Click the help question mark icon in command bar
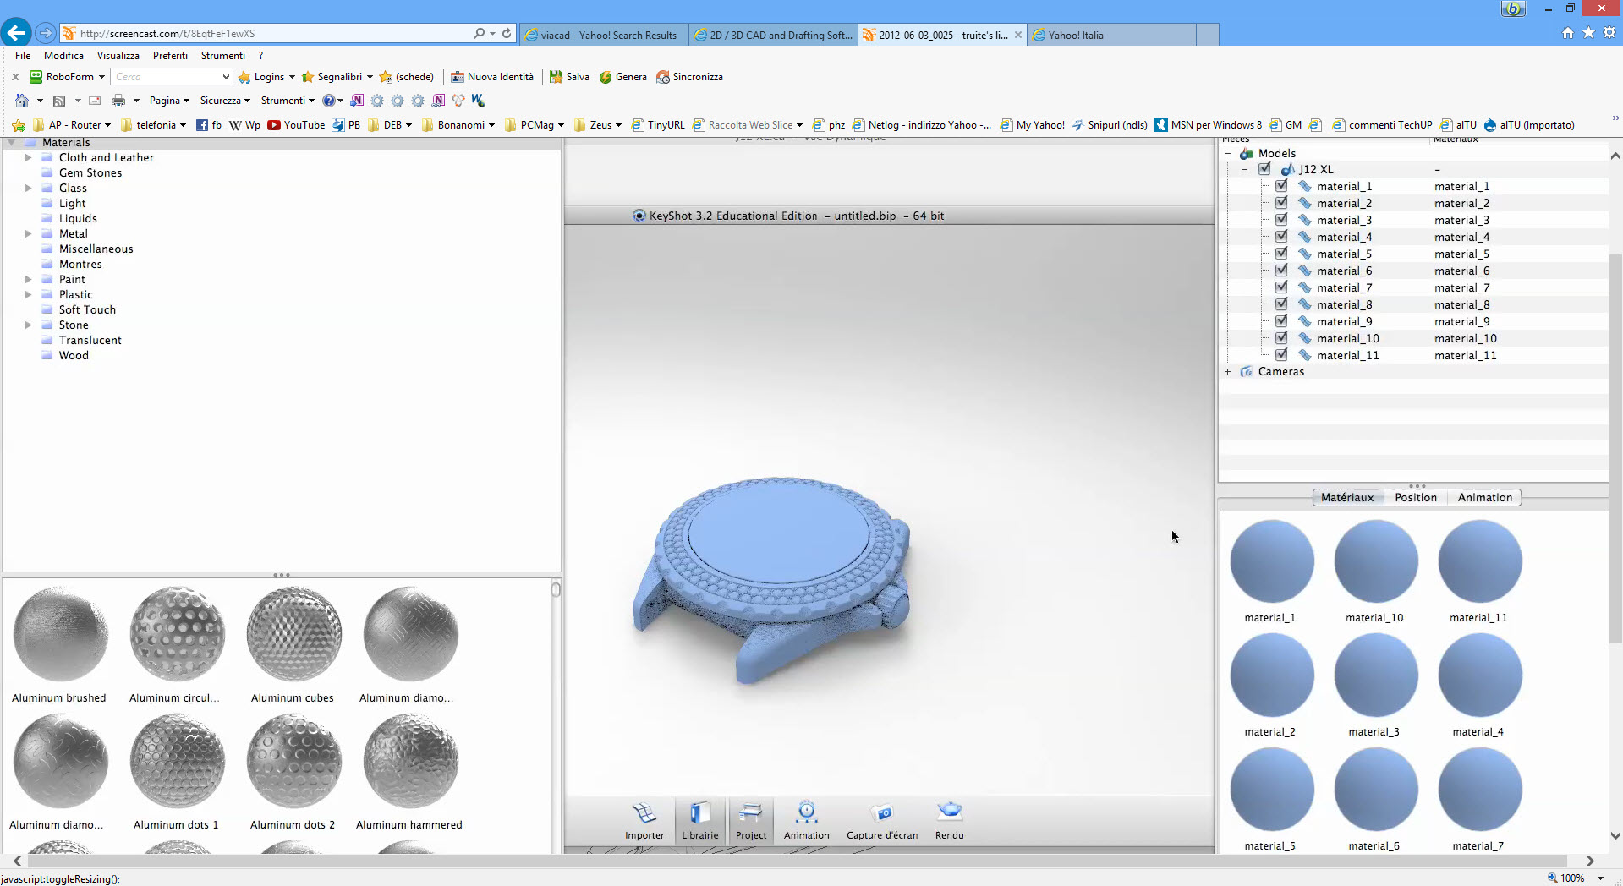 (329, 101)
